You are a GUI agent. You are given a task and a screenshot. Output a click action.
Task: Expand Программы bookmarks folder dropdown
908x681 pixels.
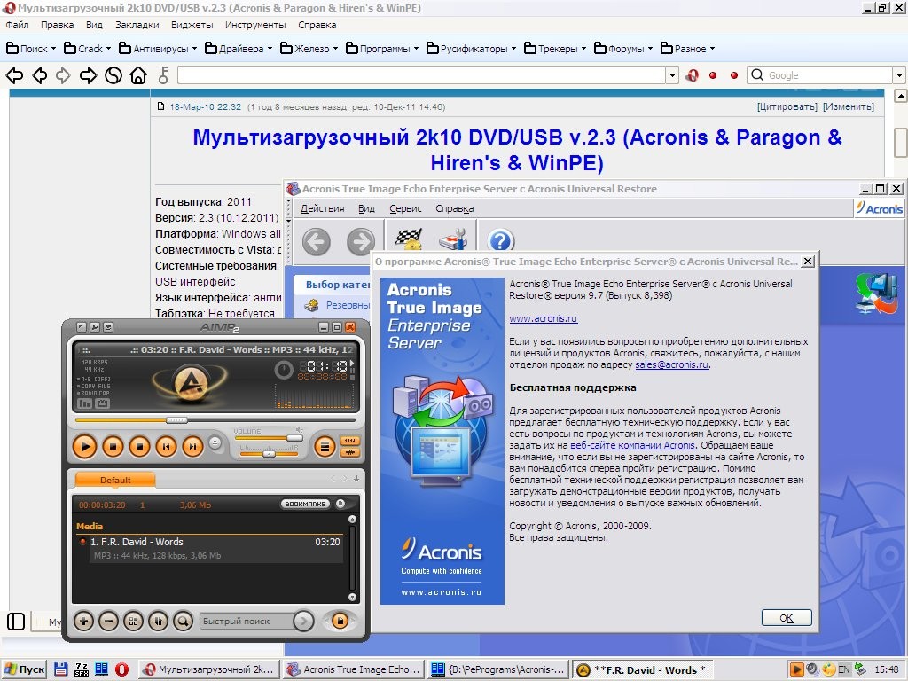[417, 49]
